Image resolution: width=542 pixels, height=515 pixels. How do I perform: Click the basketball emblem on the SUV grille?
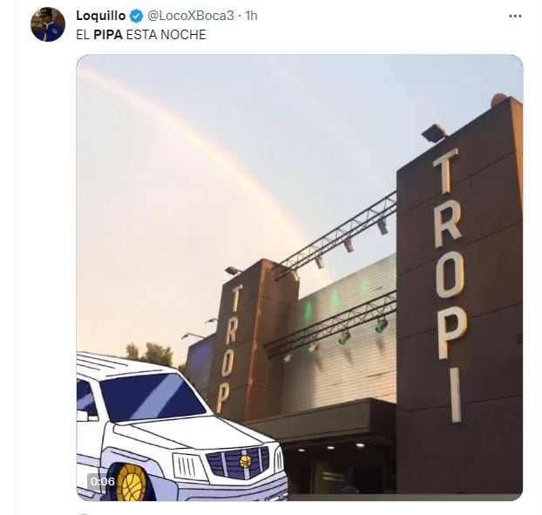coord(246,462)
